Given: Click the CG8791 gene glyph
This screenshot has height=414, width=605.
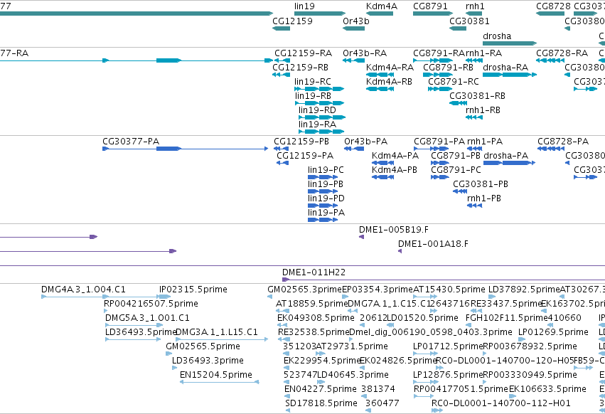Looking at the screenshot, I should 433,14.
